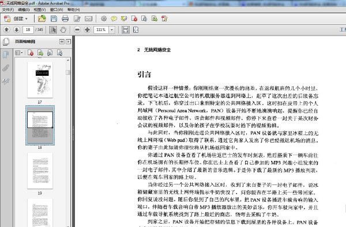Open the Signatures side panel

click(x=6, y=82)
